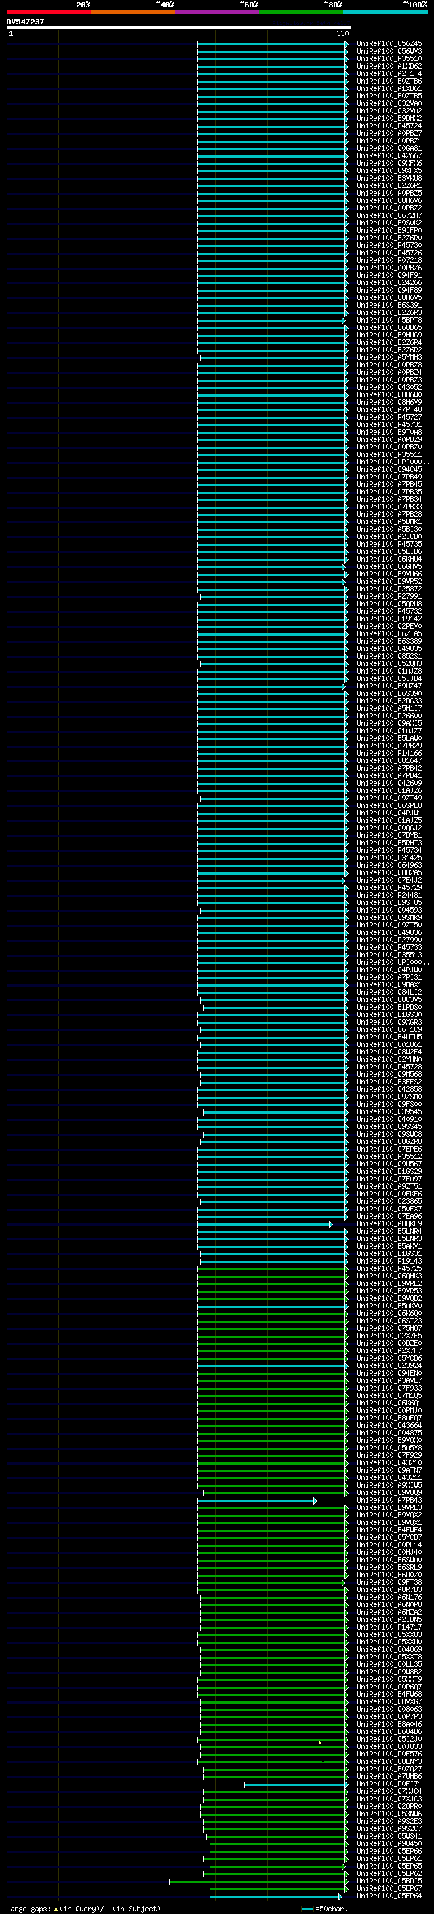The width and height of the screenshot is (434, 1914).
Task: Click the alignment bar for UniRef100_A5BPT8
Action: point(271,321)
